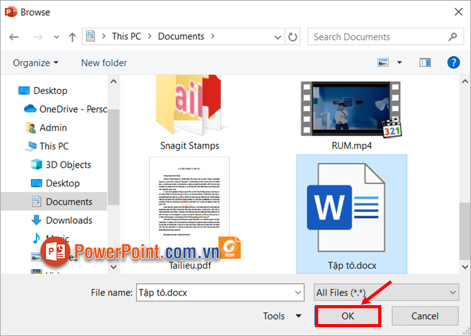The image size is (471, 336).
Task: Click the file list scrollbar thumb
Action: [465, 231]
